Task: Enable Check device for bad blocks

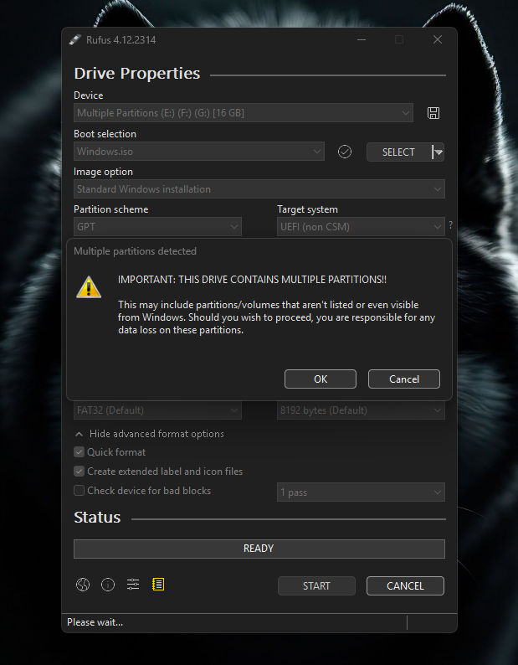Action: [79, 491]
